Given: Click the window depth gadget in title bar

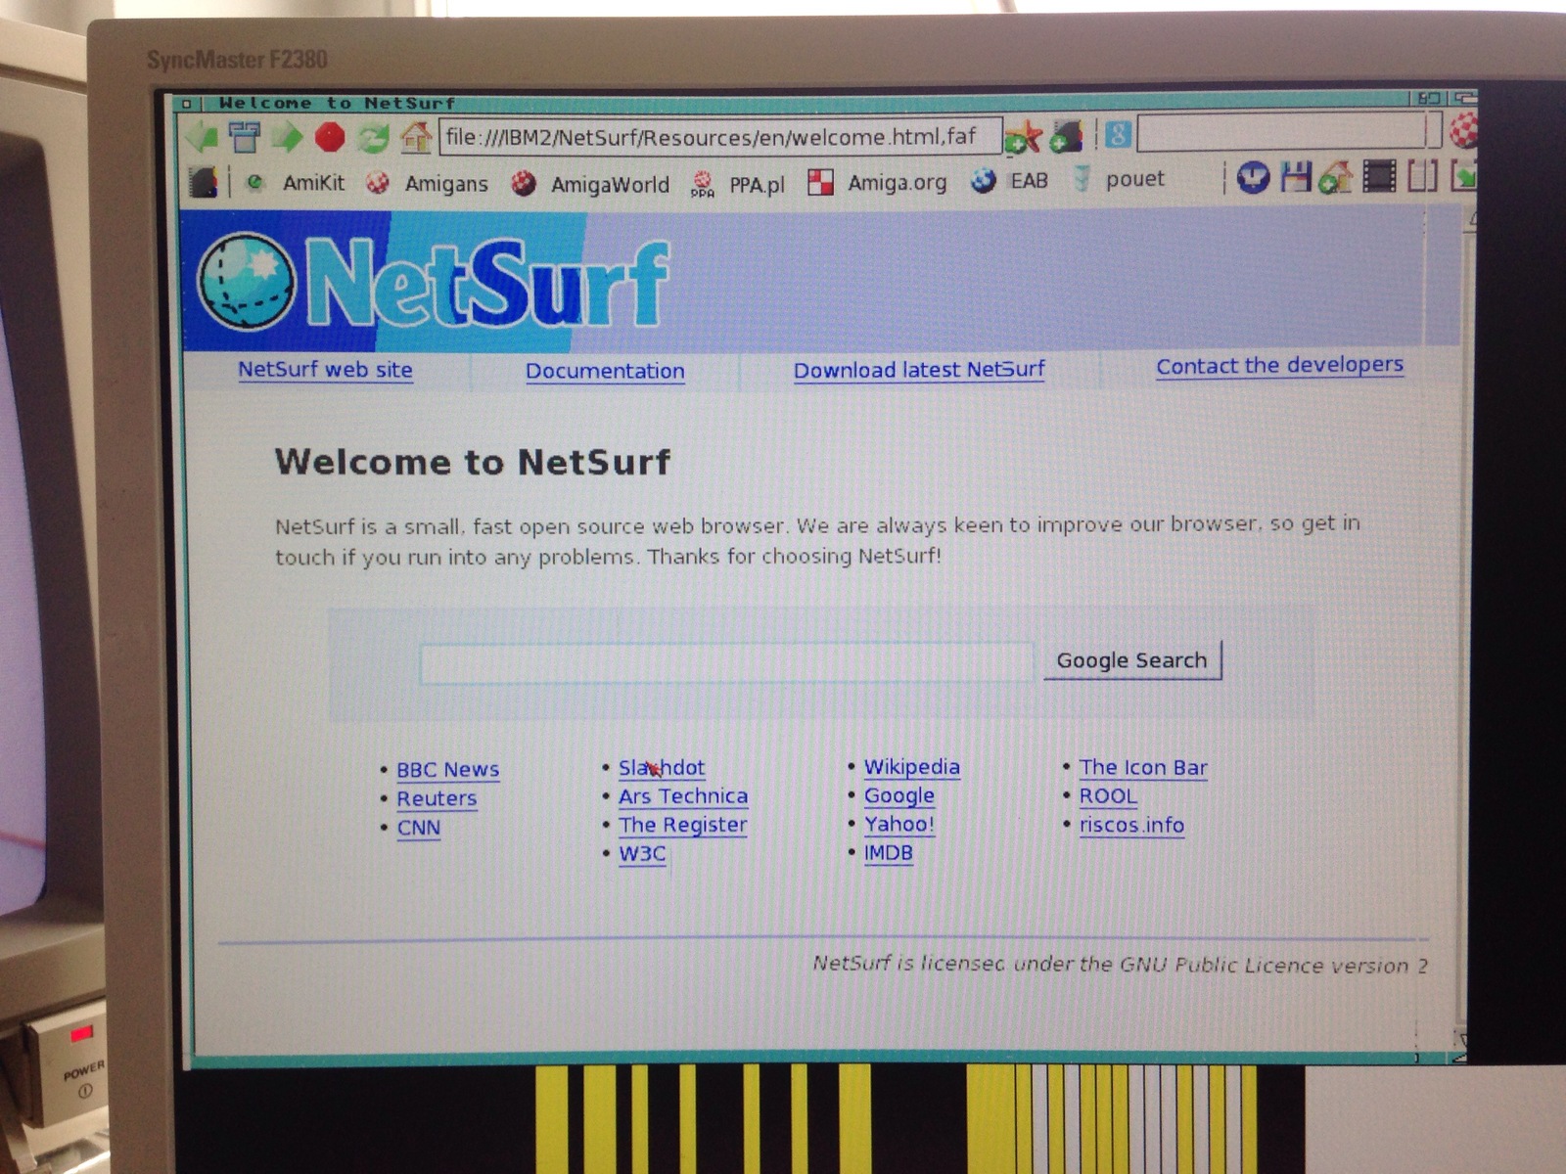Looking at the screenshot, I should 1464,98.
